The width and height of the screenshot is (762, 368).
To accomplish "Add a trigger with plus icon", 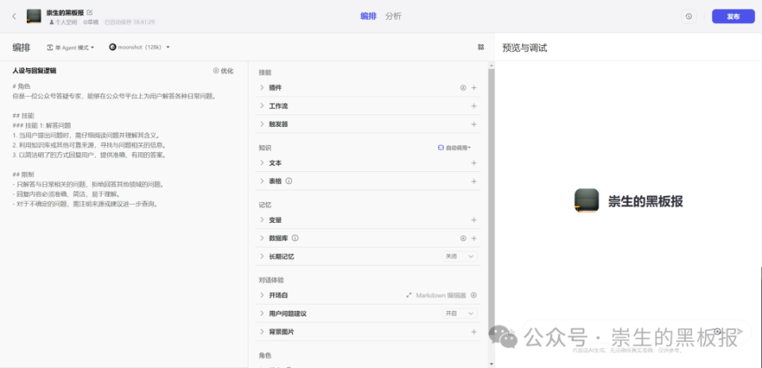I will point(474,125).
